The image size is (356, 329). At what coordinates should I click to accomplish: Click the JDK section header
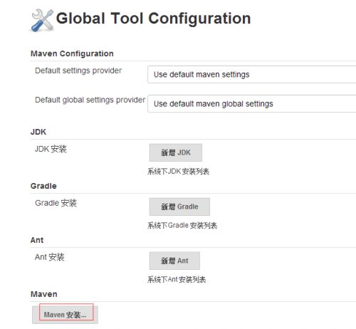[38, 132]
